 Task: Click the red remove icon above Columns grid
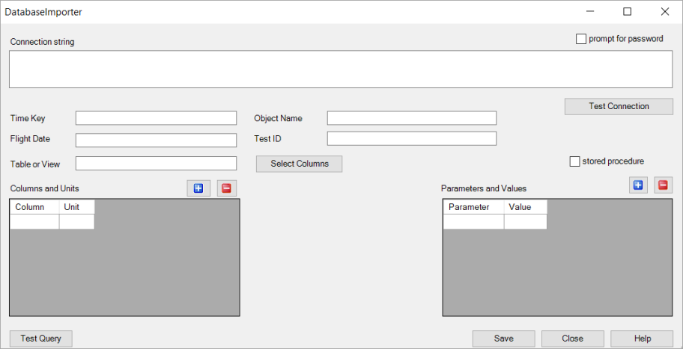click(x=227, y=188)
